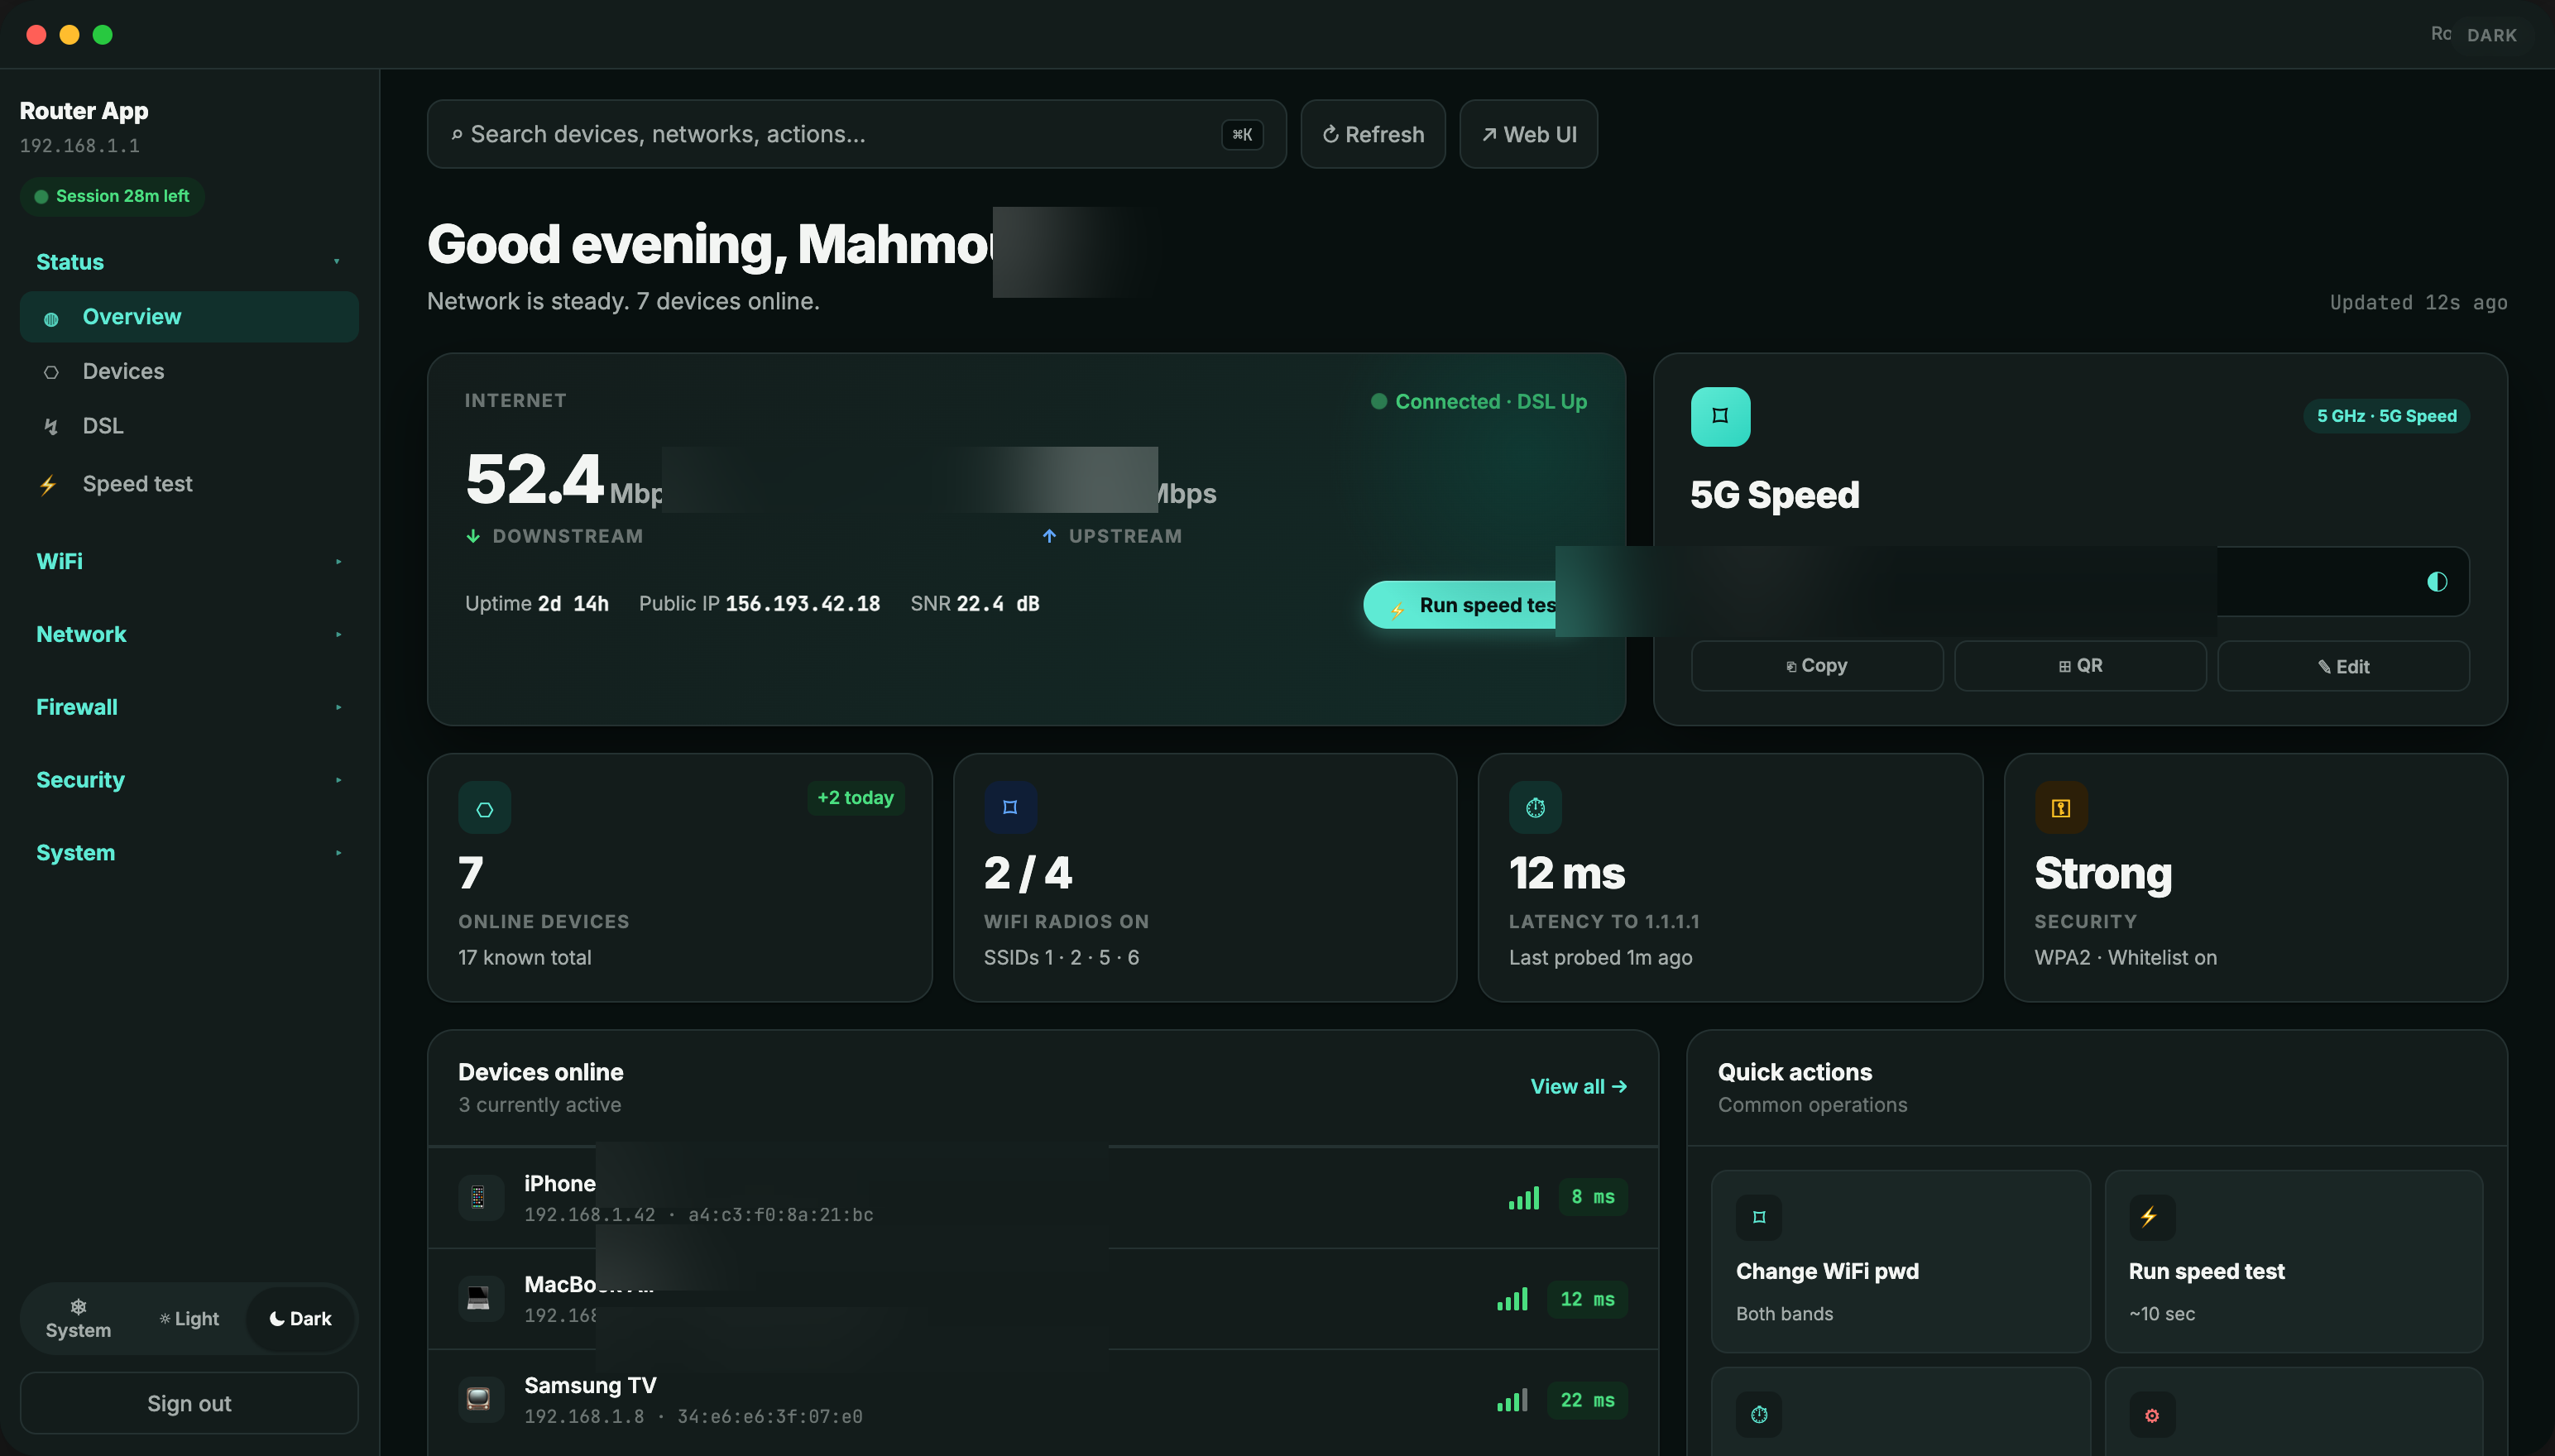2555x1456 pixels.
Task: Expand the Firewall section
Action: [x=189, y=707]
